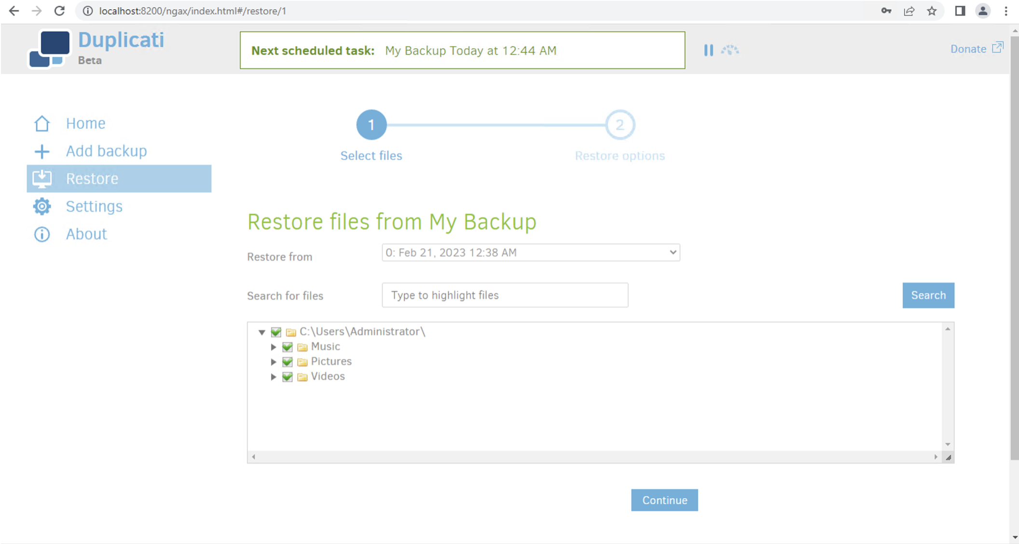Uncheck the Pictures folder checkbox
The height and width of the screenshot is (544, 1019).
(288, 362)
